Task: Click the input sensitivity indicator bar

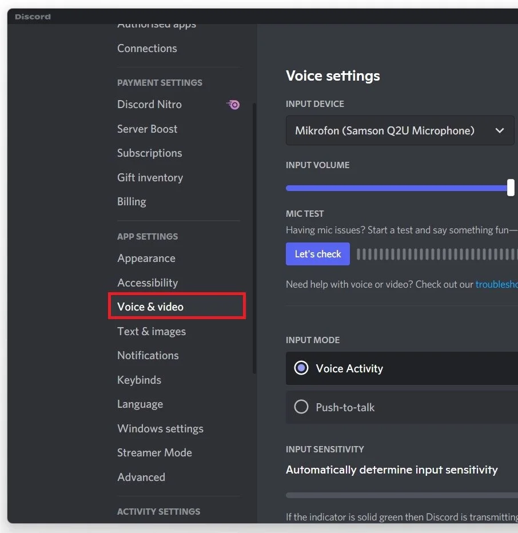Action: (402, 495)
